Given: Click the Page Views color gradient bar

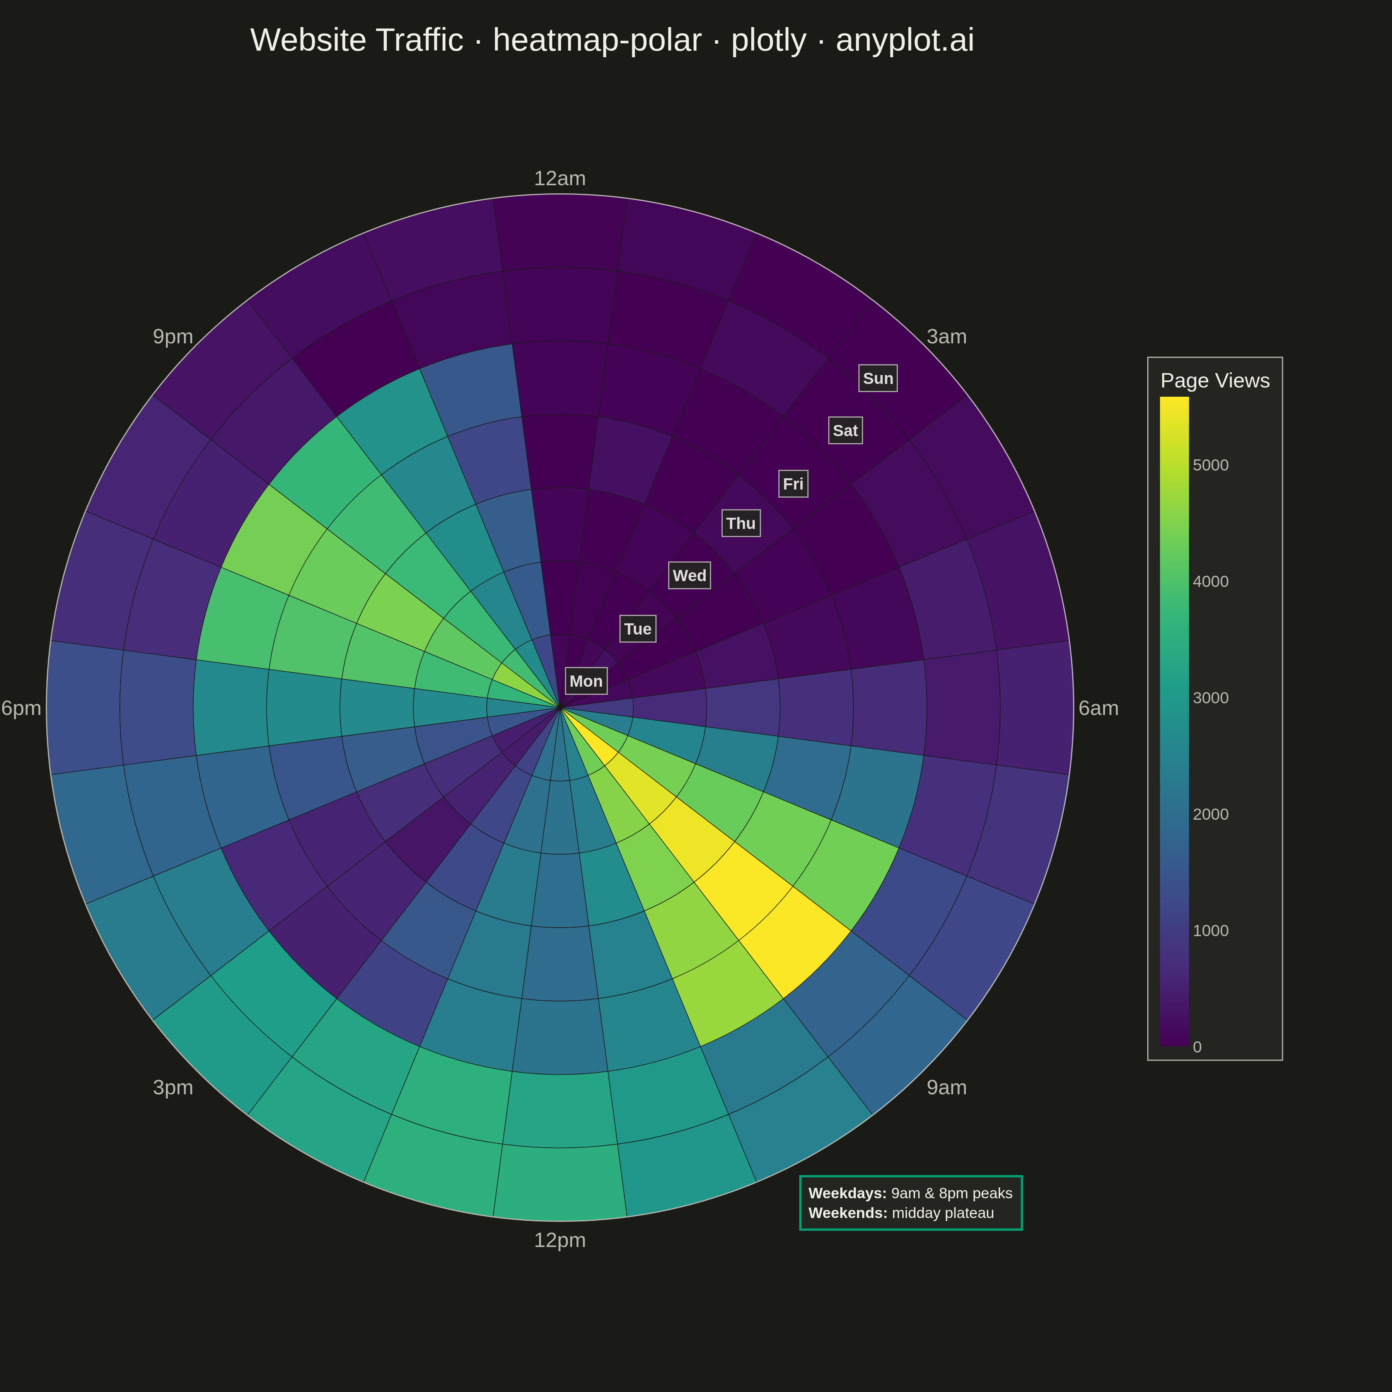Looking at the screenshot, I should pos(1174,720).
